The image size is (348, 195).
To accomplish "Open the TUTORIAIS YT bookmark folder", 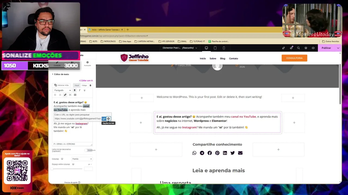I will point(197,41).
